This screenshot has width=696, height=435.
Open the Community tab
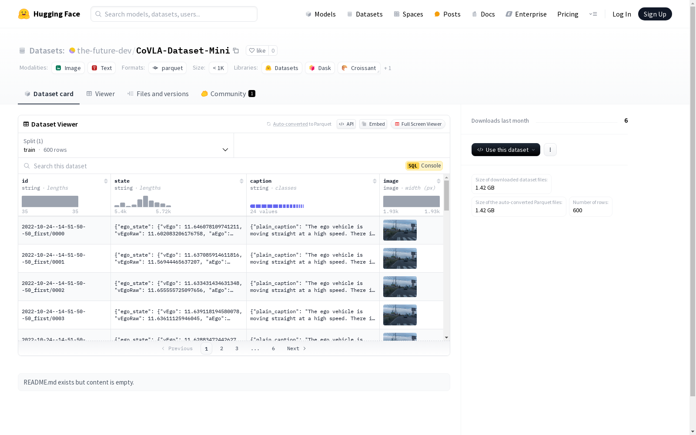click(x=228, y=94)
